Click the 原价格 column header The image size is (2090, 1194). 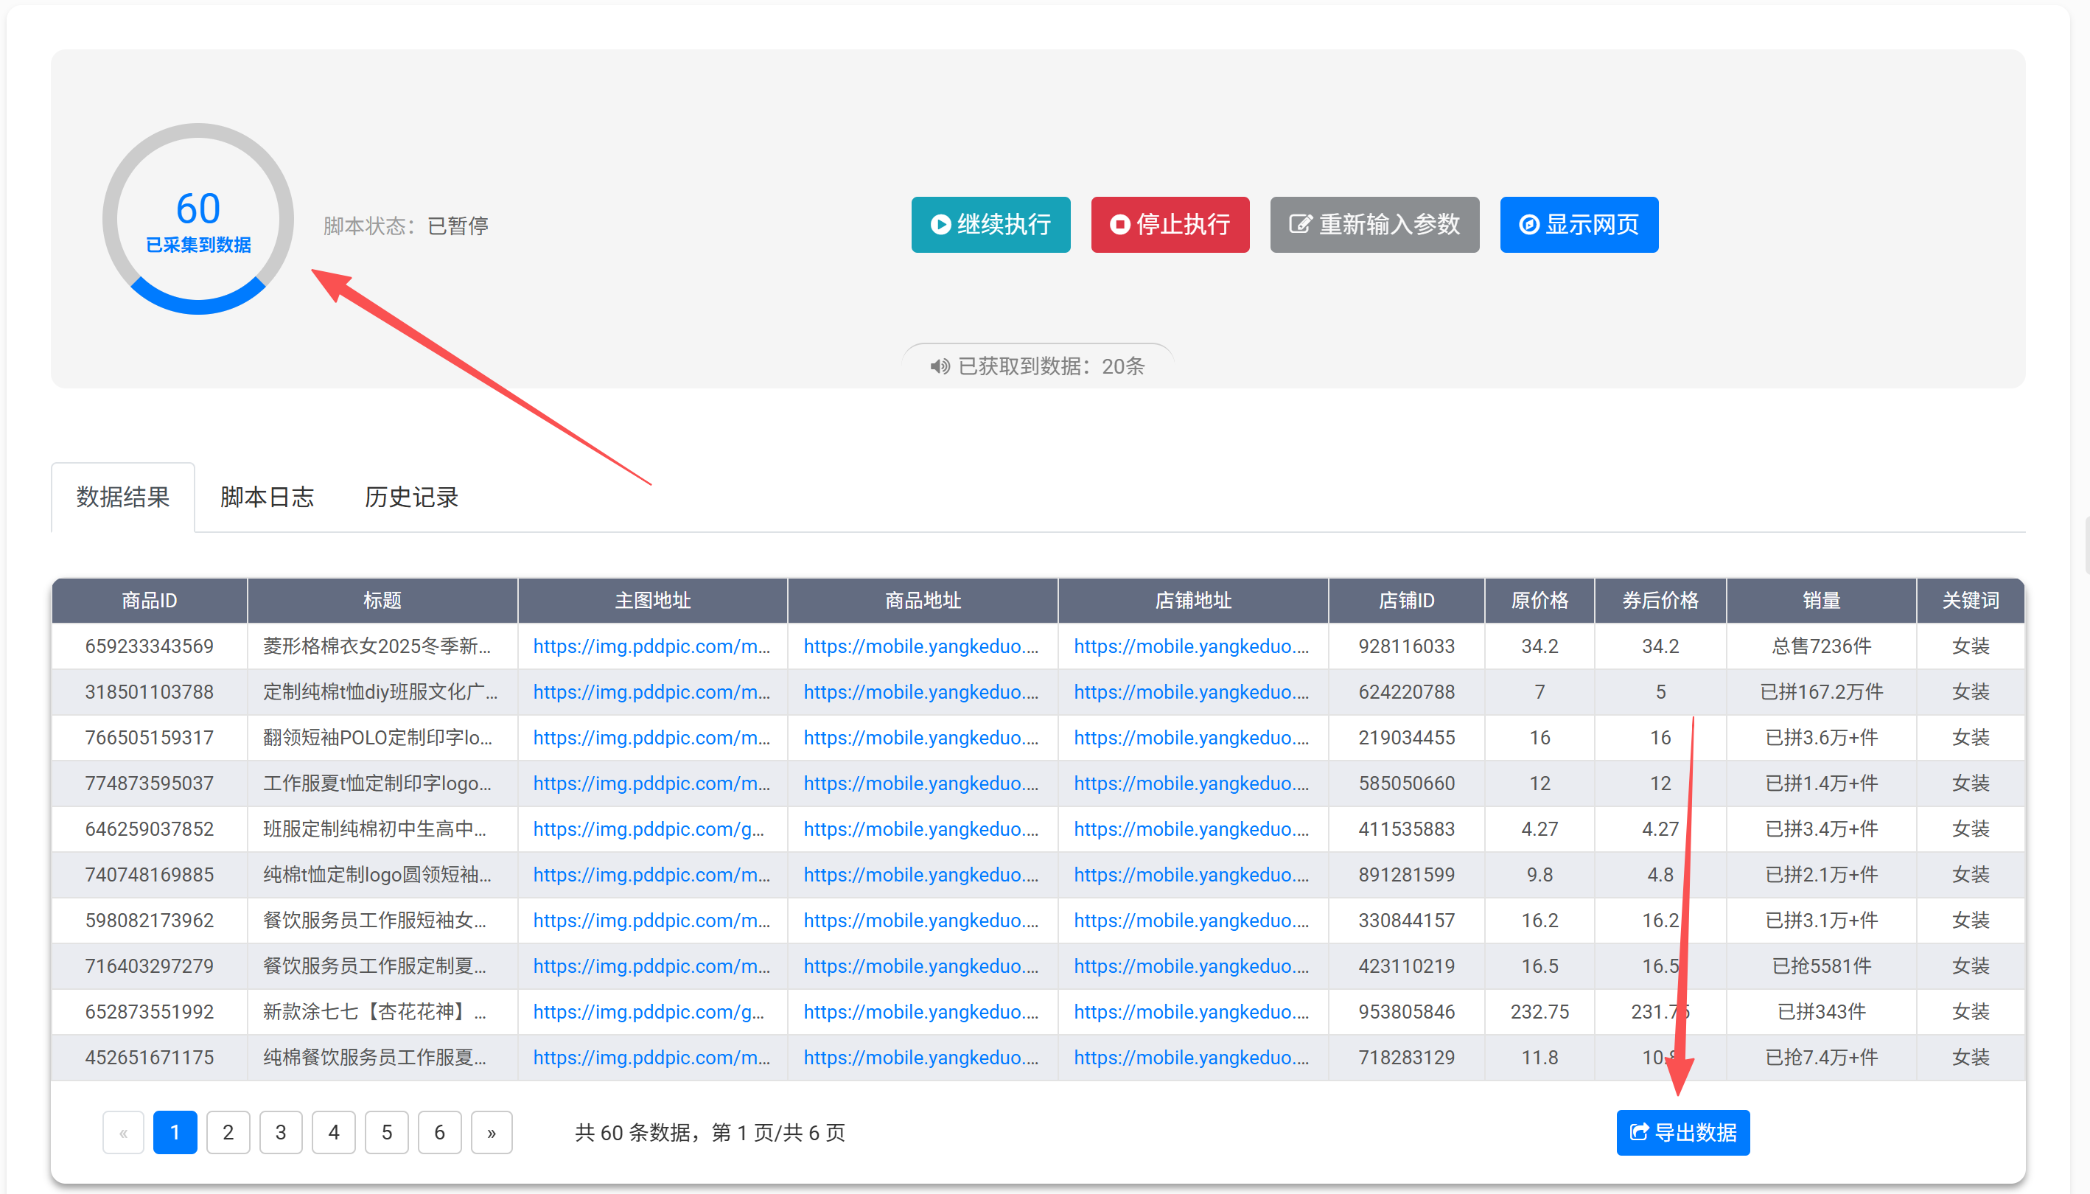pyautogui.click(x=1539, y=601)
